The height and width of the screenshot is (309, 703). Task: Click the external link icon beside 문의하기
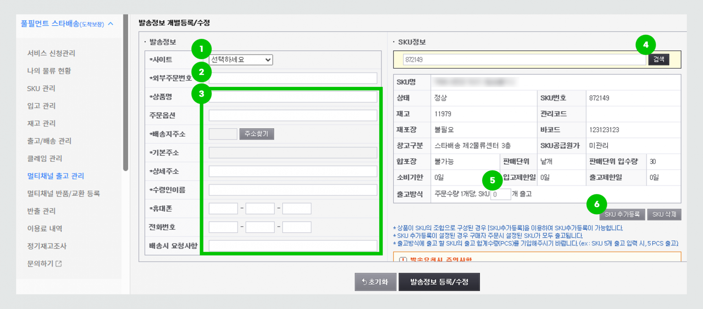[59, 263]
